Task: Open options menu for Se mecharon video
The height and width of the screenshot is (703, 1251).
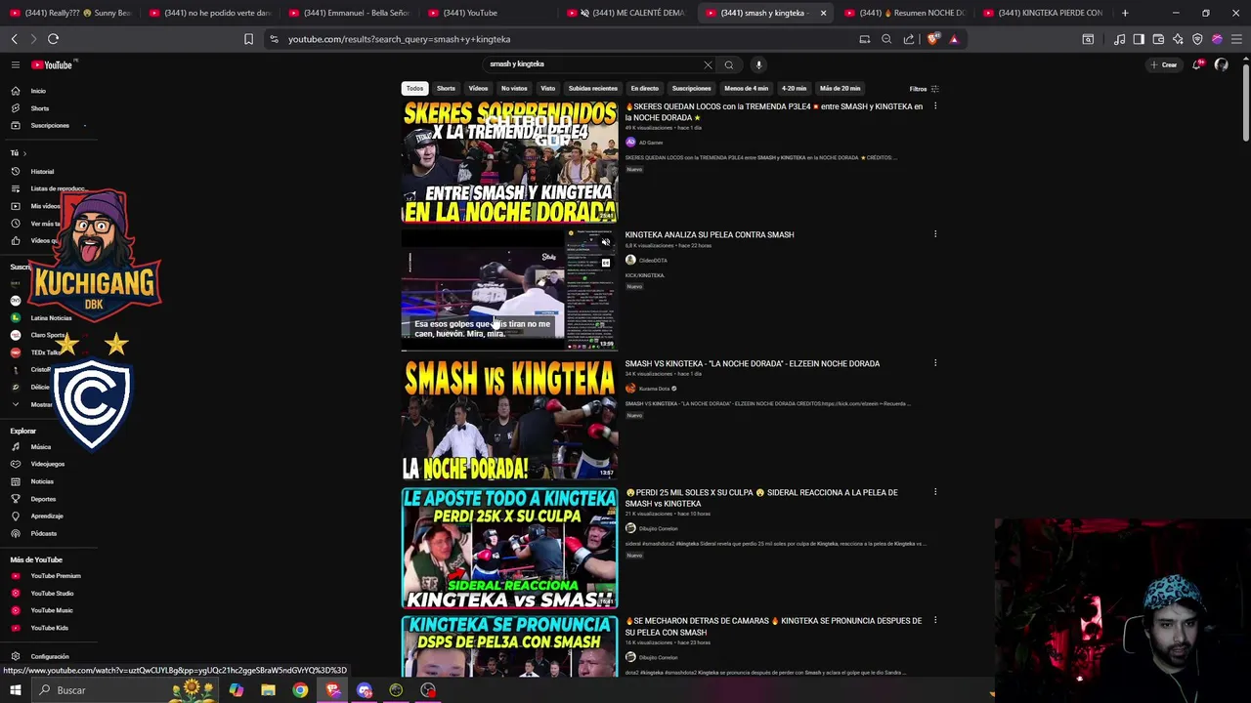Action: tap(935, 620)
